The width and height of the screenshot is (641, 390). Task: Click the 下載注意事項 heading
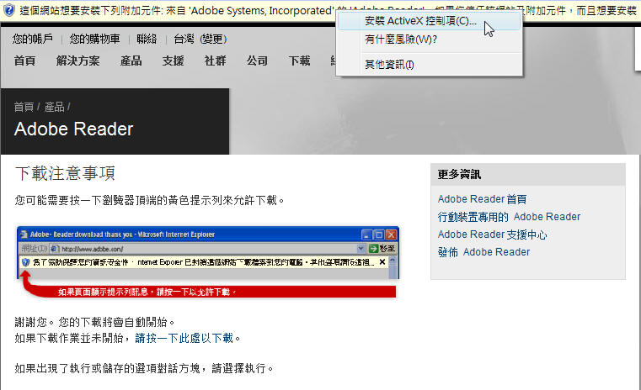(x=65, y=173)
